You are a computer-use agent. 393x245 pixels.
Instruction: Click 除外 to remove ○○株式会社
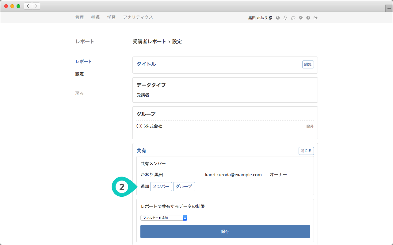pyautogui.click(x=310, y=126)
